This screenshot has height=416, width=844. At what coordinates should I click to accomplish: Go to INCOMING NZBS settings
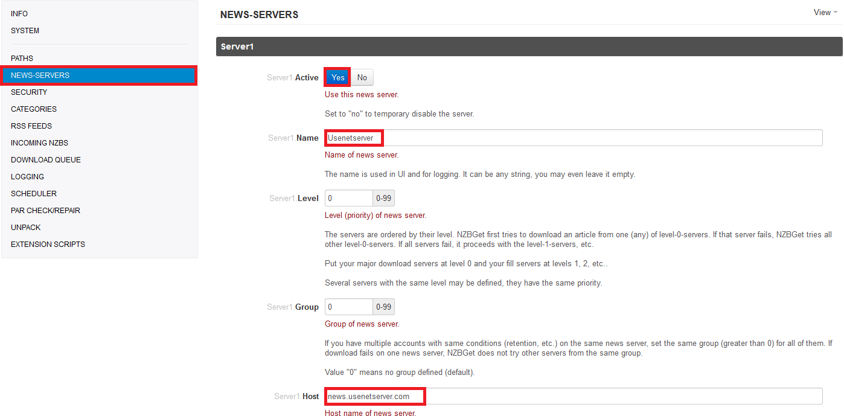point(39,143)
